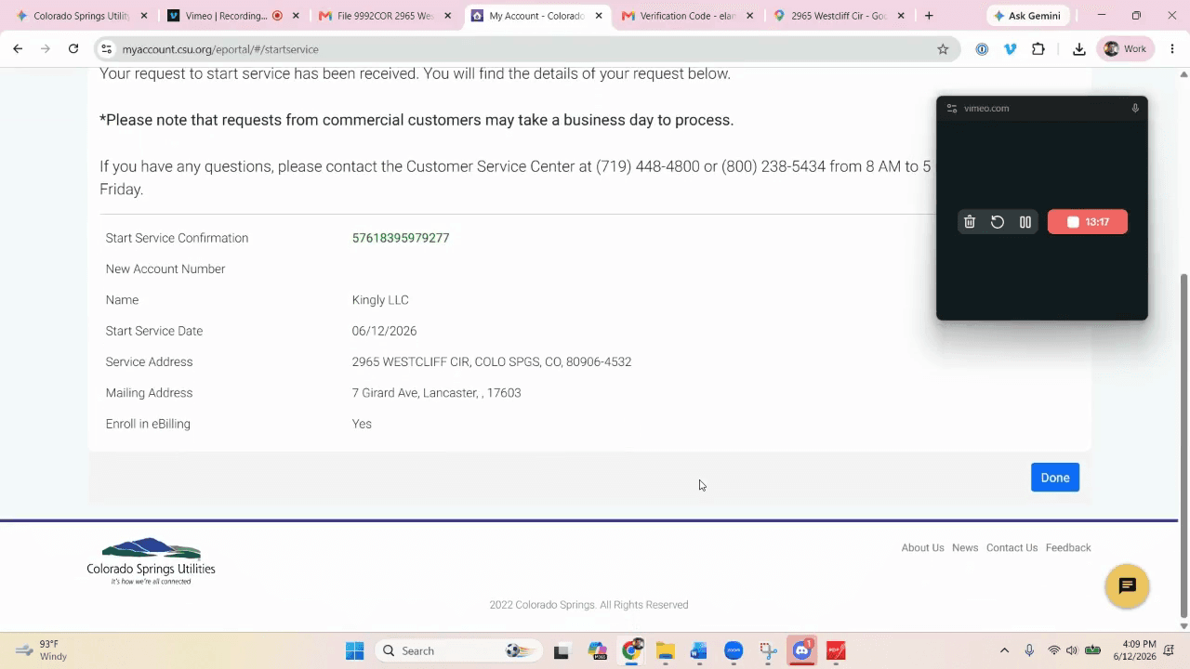1190x669 pixels.
Task: Open a new browser tab
Action: [x=929, y=16]
